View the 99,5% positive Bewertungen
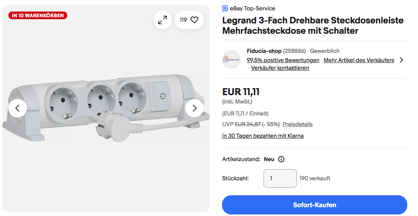Image resolution: width=418 pixels, height=216 pixels. [x=283, y=60]
